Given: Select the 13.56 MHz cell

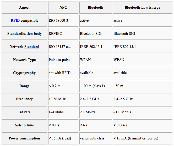Looking at the screenshot, I should tap(57, 99).
